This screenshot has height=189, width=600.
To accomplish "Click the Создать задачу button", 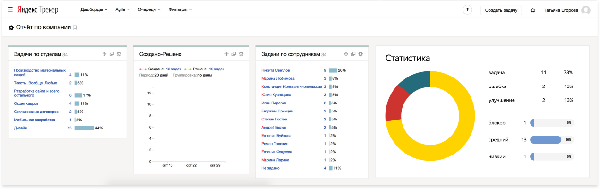I will tap(501, 10).
